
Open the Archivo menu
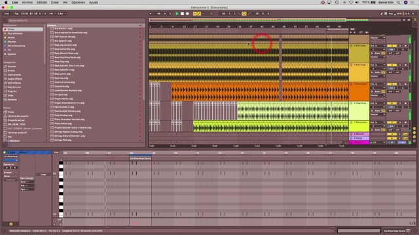(x=27, y=3)
